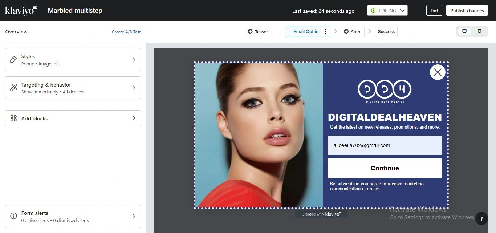Click the Add blocks grid icon
The height and width of the screenshot is (233, 496).
coord(13,118)
